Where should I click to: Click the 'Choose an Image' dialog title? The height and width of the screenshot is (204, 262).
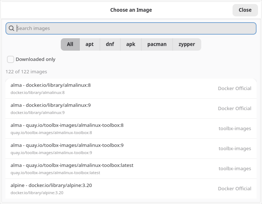click(131, 10)
